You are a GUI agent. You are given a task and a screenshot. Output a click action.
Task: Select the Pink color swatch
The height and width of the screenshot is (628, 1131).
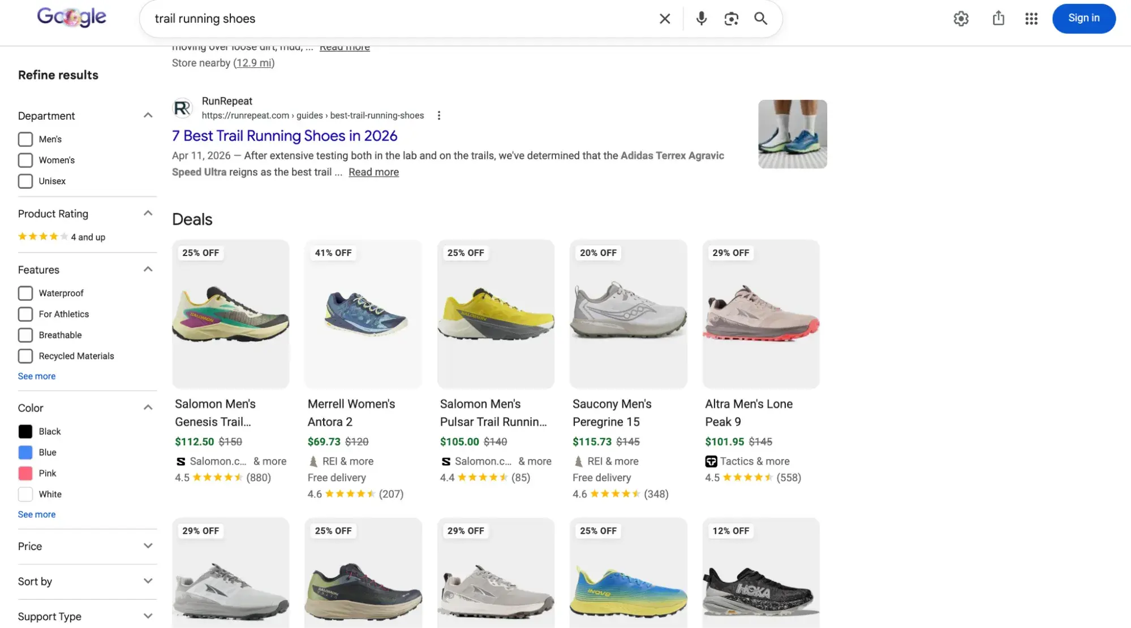[x=25, y=473]
